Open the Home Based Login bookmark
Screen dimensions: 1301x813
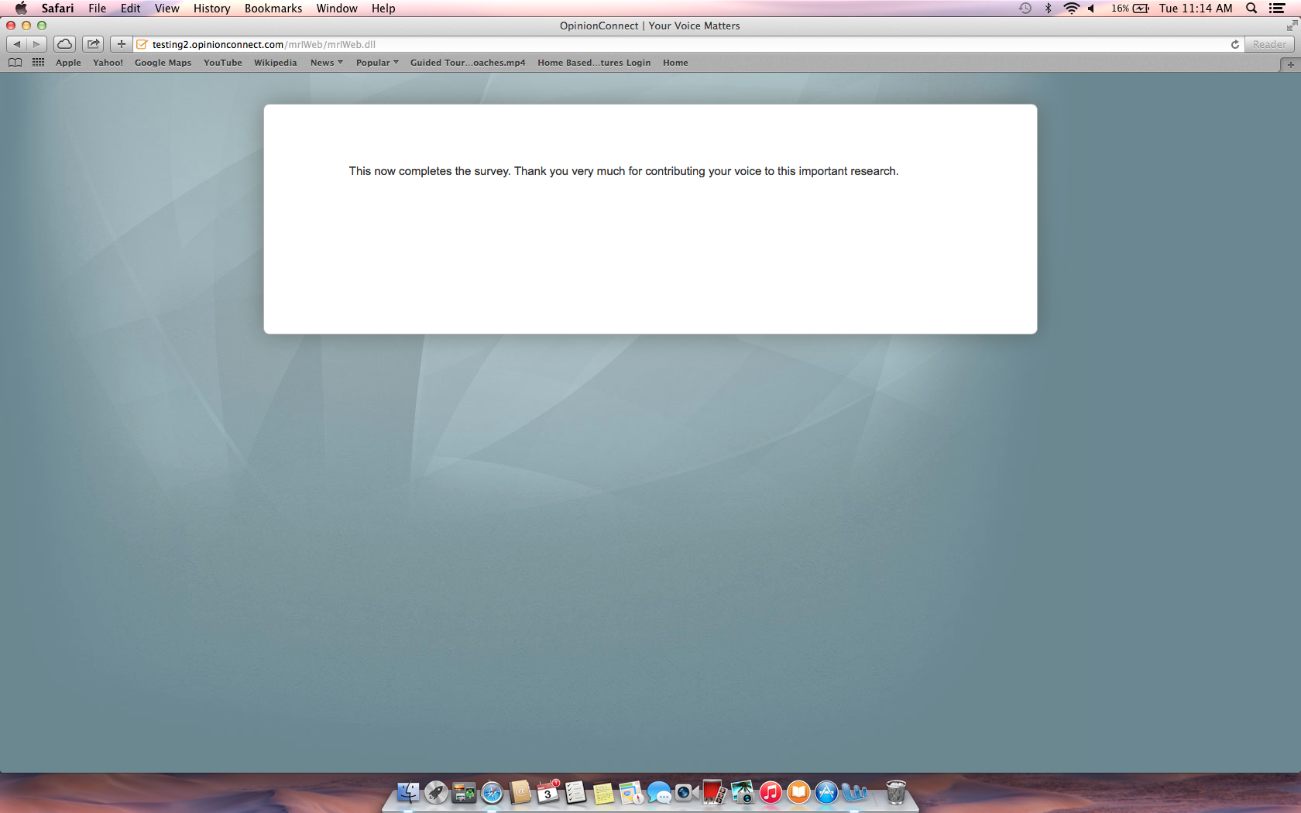point(594,63)
